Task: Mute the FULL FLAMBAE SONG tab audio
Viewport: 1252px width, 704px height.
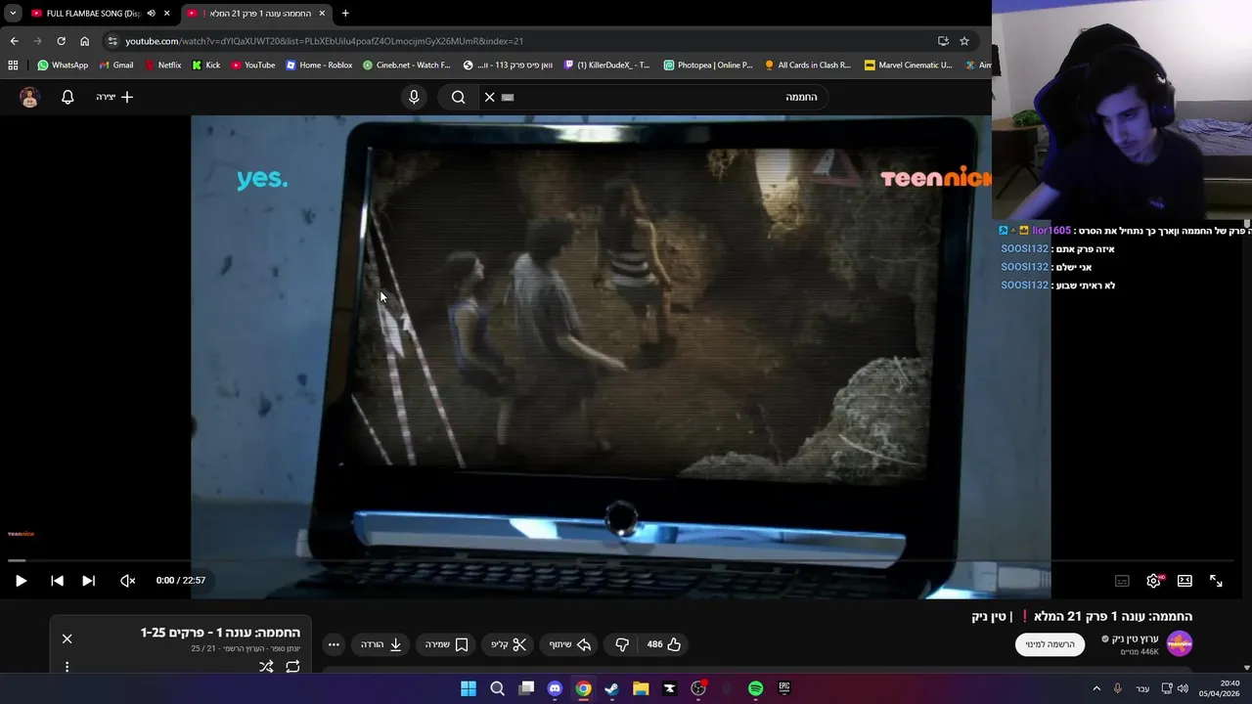Action: point(151,13)
